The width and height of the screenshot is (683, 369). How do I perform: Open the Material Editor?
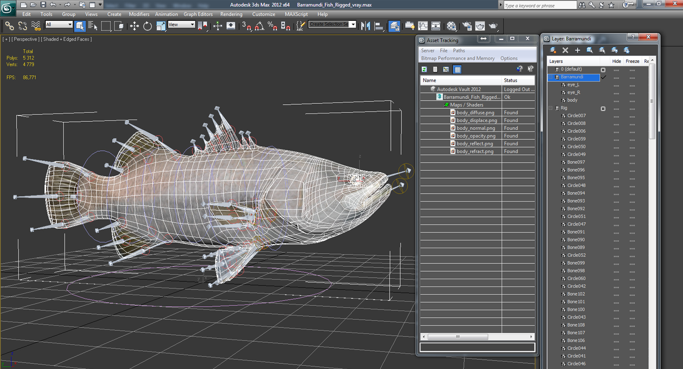click(x=451, y=26)
